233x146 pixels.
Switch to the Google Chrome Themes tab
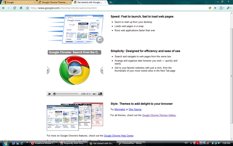54,3
